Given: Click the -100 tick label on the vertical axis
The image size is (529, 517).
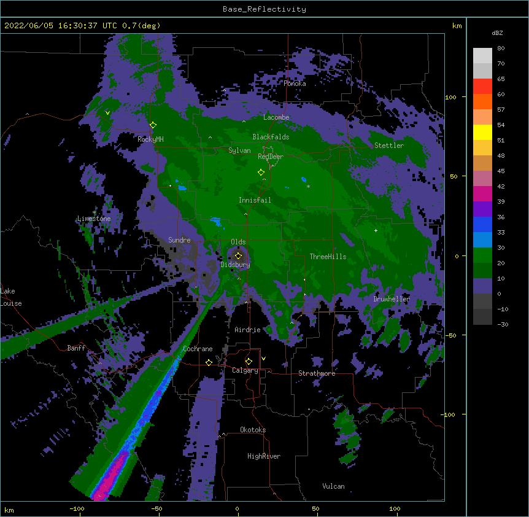Looking at the screenshot, I should point(449,414).
